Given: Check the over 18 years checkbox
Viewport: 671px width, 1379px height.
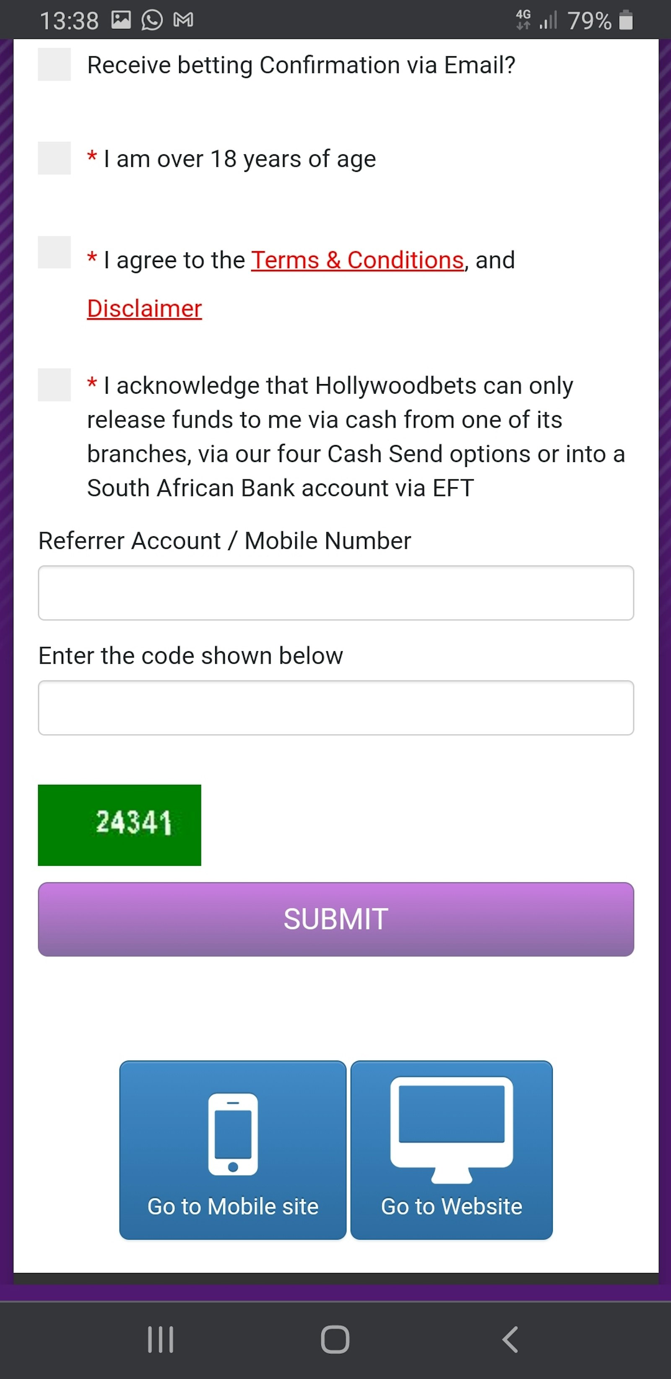Looking at the screenshot, I should pos(54,158).
